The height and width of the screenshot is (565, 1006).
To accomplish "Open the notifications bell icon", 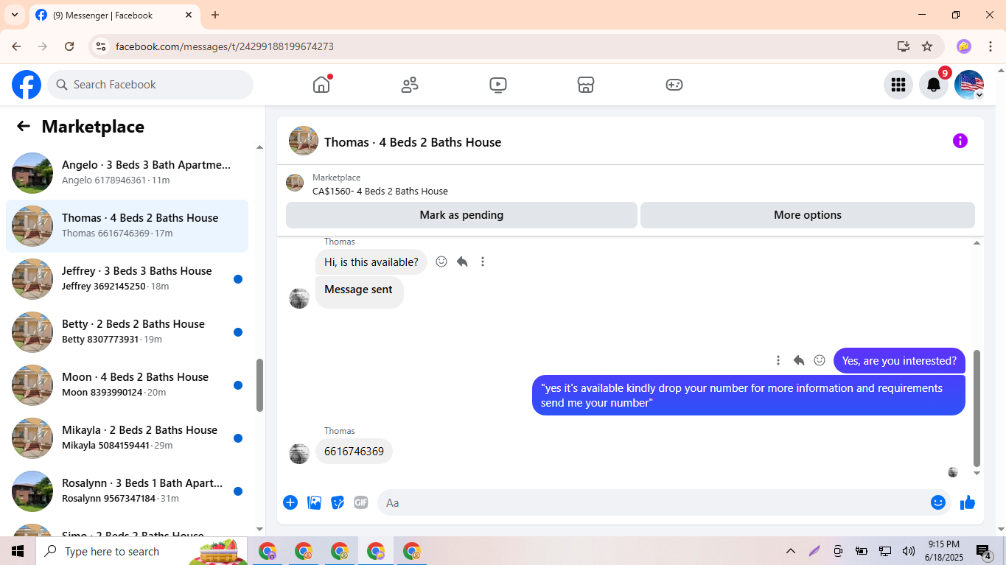I will coord(933,85).
